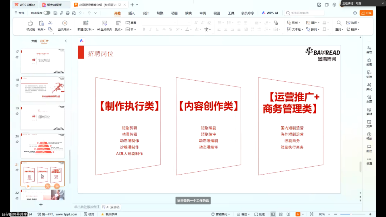The image size is (386, 217).
Task: Switch to the 插入 (Insert) ribbon tab
Action: [131, 12]
